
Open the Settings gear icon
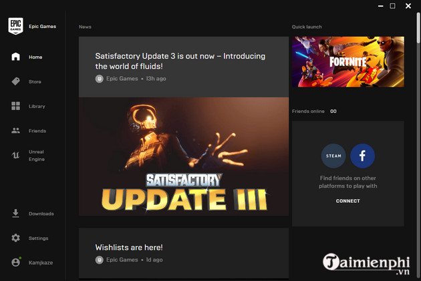point(15,238)
